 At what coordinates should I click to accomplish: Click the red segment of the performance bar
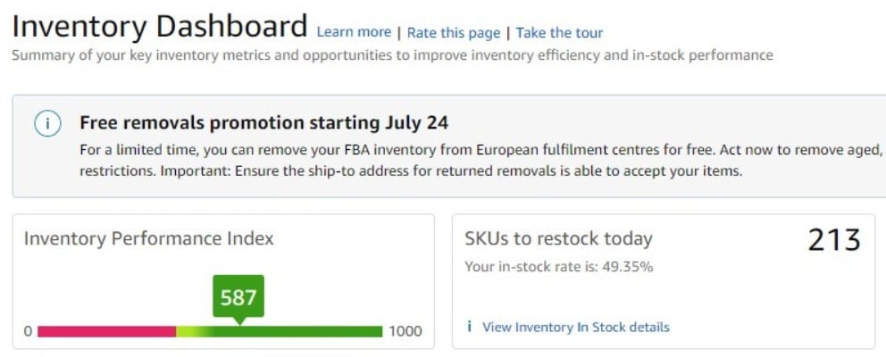pos(106,331)
